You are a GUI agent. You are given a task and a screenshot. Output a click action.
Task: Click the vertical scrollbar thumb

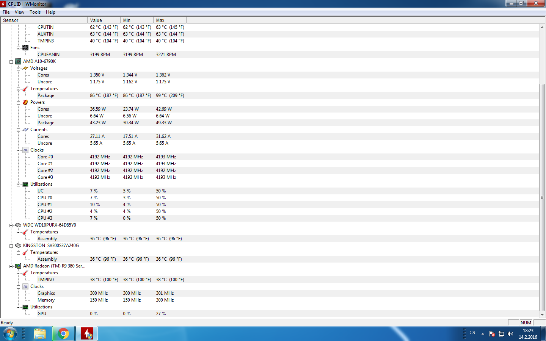(x=542, y=197)
